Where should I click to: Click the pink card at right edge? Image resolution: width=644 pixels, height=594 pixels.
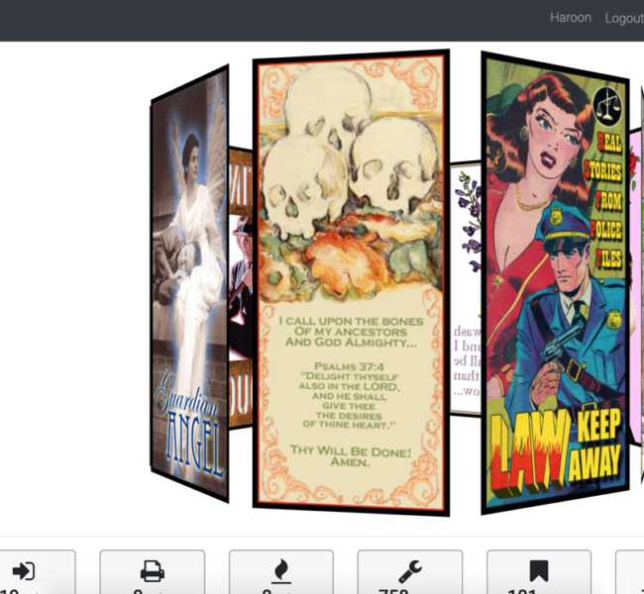635,247
